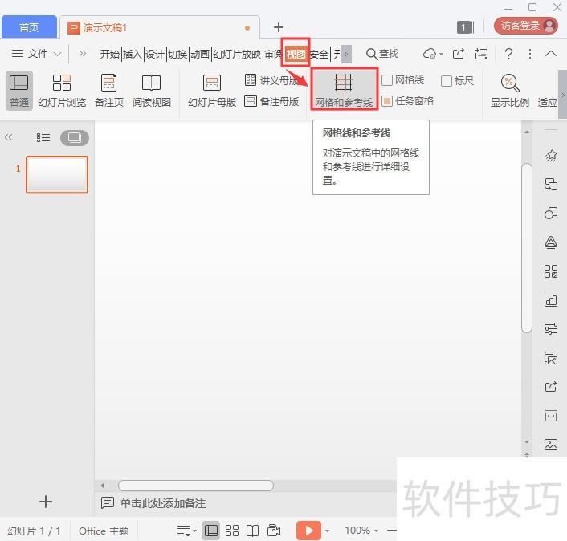
Task: Click the share icon in top toolbar
Action: click(459, 54)
